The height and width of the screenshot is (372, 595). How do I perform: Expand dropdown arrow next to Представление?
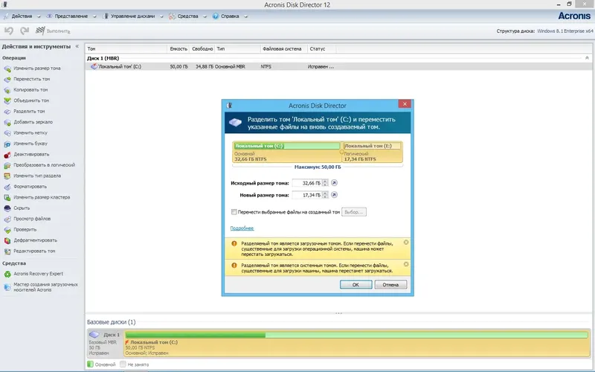pyautogui.click(x=94, y=16)
